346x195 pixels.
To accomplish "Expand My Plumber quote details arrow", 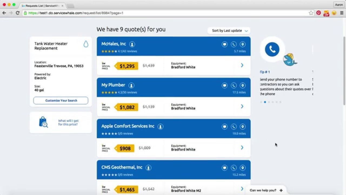I will (242, 106).
